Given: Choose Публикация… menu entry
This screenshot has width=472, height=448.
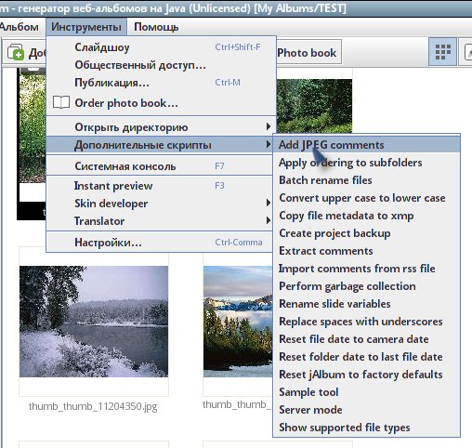Looking at the screenshot, I should pos(161,83).
